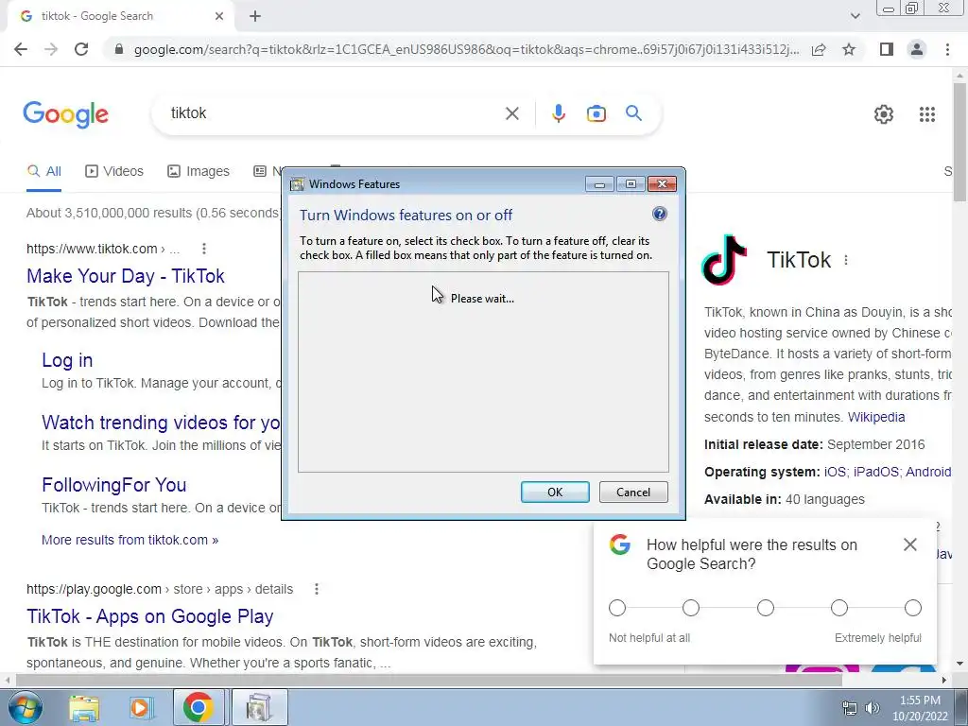The height and width of the screenshot is (726, 968).
Task: Open TikTok knowledge panel more options
Action: [846, 260]
